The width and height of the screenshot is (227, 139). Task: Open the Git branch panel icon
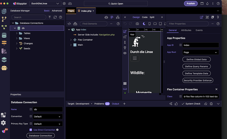(x=4, y=19)
